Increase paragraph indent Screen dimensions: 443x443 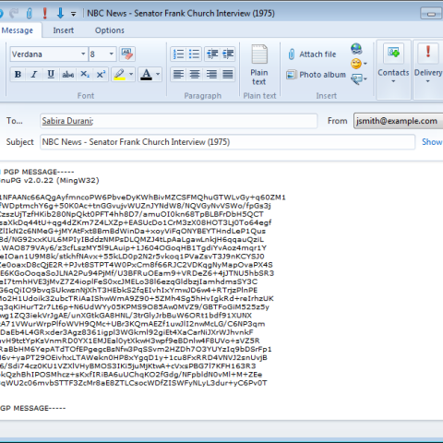tap(228, 54)
